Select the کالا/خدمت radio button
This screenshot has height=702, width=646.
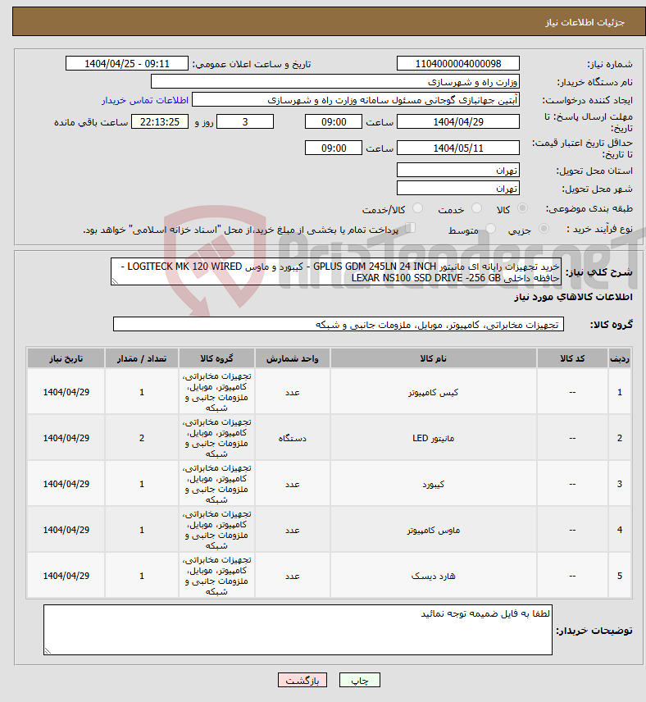[x=417, y=208]
